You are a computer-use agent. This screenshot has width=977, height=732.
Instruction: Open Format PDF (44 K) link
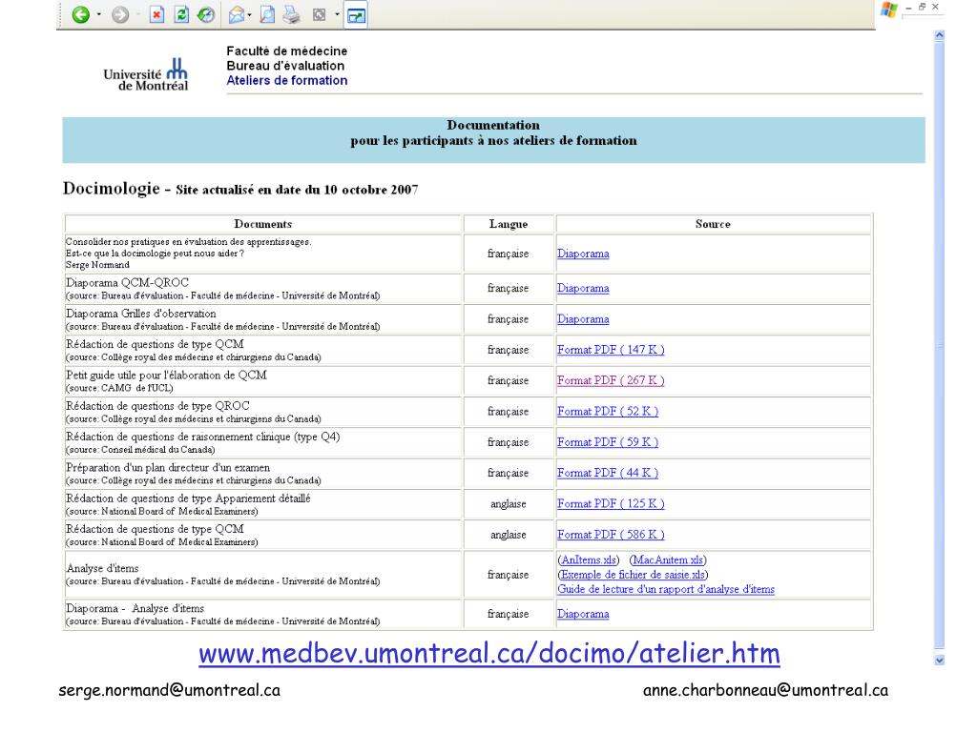tap(608, 473)
